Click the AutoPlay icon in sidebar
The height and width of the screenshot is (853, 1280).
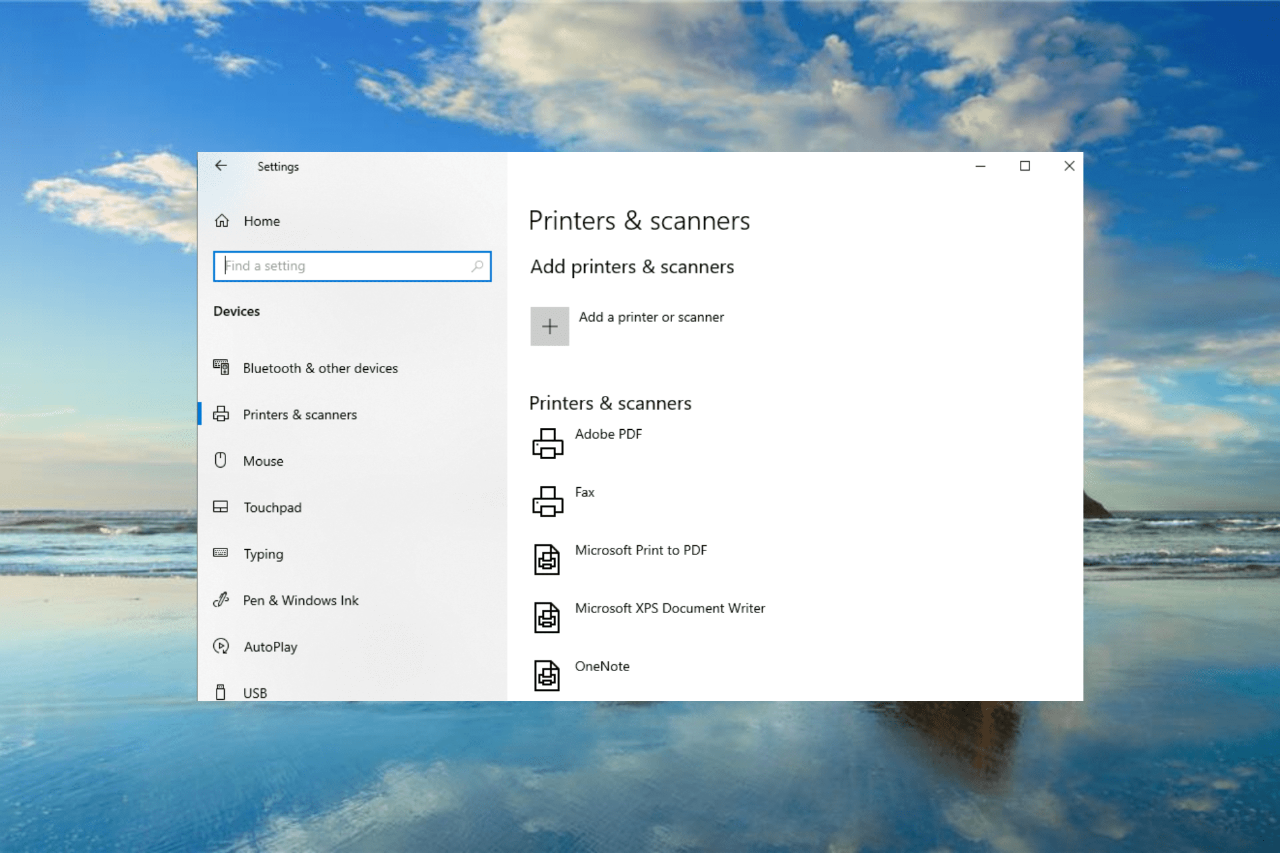[221, 646]
